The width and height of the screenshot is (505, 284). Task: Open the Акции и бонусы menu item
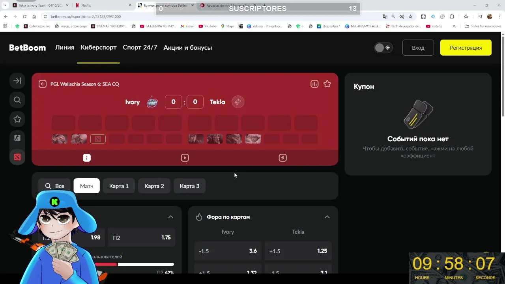pos(188,47)
